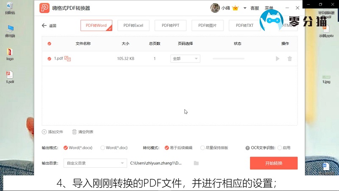Open the This PC desktop icon
Screen dimensions: 339x191
[x=10, y=31]
